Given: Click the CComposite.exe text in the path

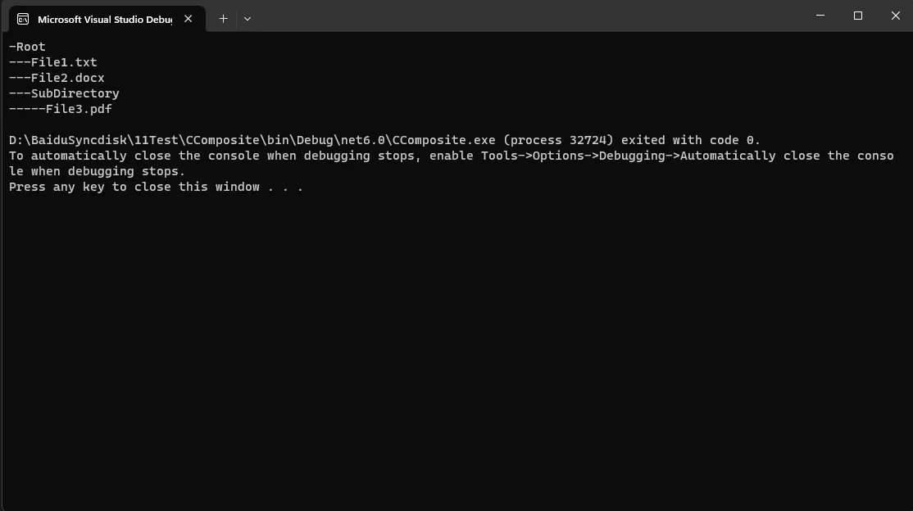Looking at the screenshot, I should click(x=443, y=140).
